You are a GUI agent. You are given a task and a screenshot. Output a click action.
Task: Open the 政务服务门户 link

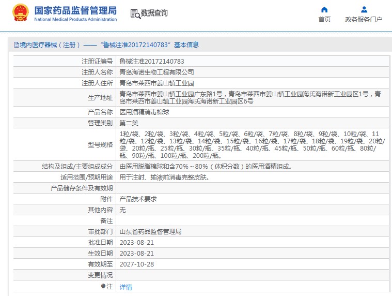click(364, 20)
